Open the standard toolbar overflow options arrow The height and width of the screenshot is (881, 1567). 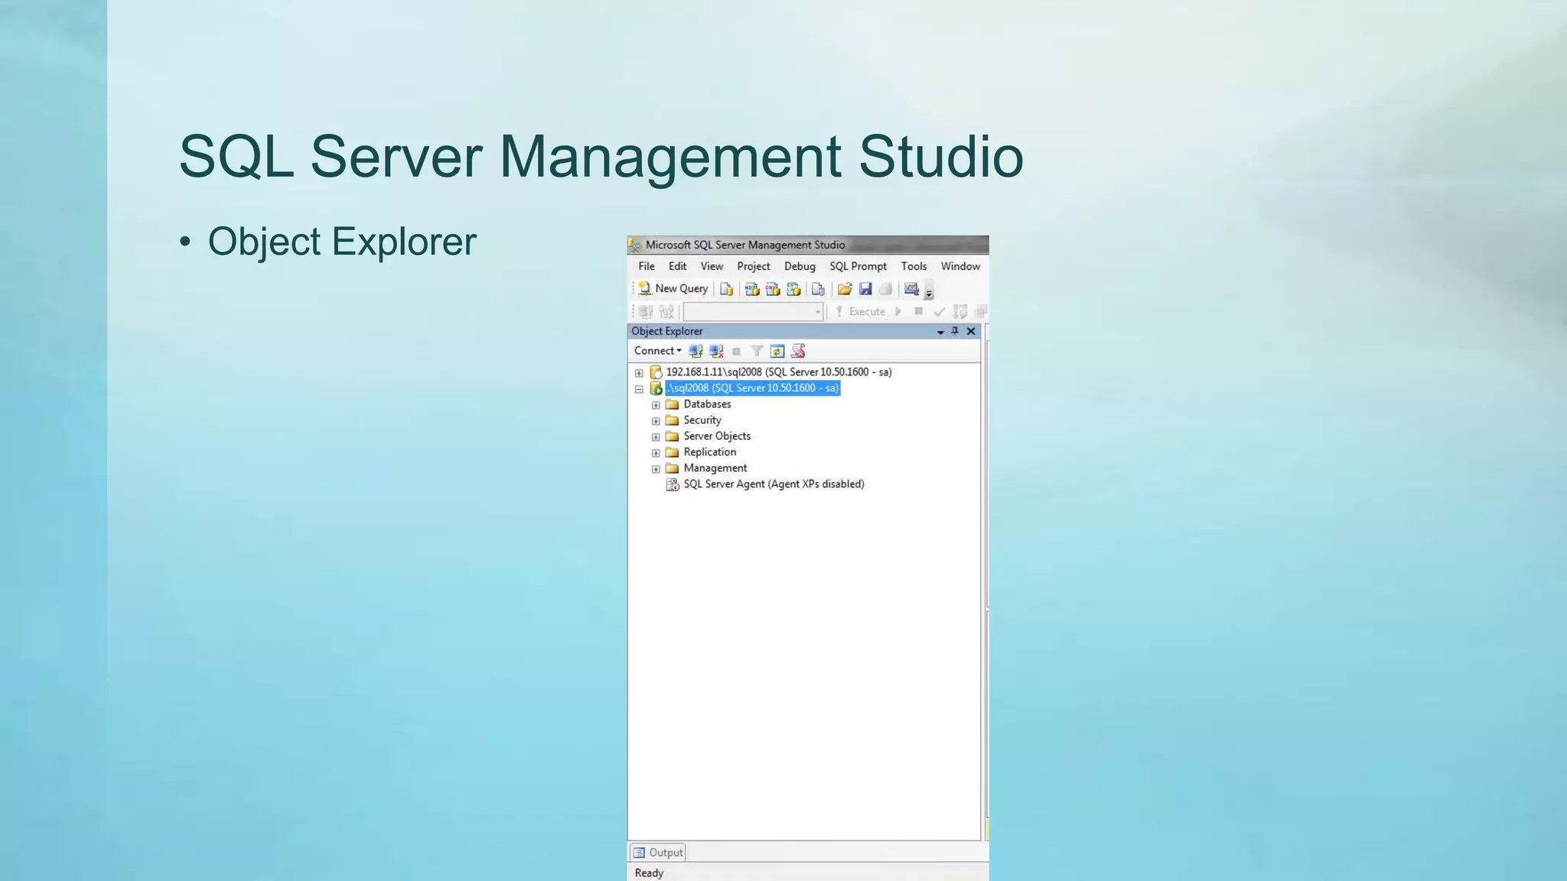(x=929, y=291)
